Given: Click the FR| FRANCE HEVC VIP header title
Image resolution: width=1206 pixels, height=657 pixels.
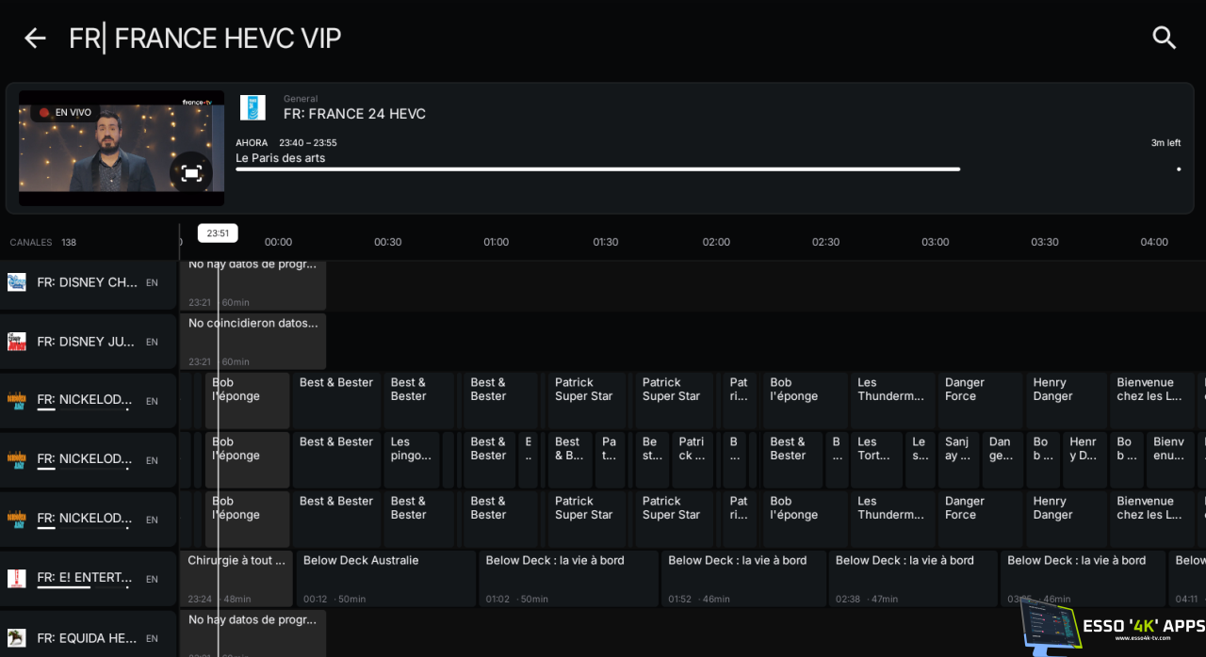Looking at the screenshot, I should coord(205,38).
